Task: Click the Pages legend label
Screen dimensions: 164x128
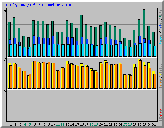Action: 160,39
